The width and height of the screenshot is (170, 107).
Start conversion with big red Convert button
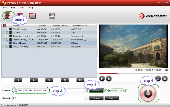(x=148, y=93)
